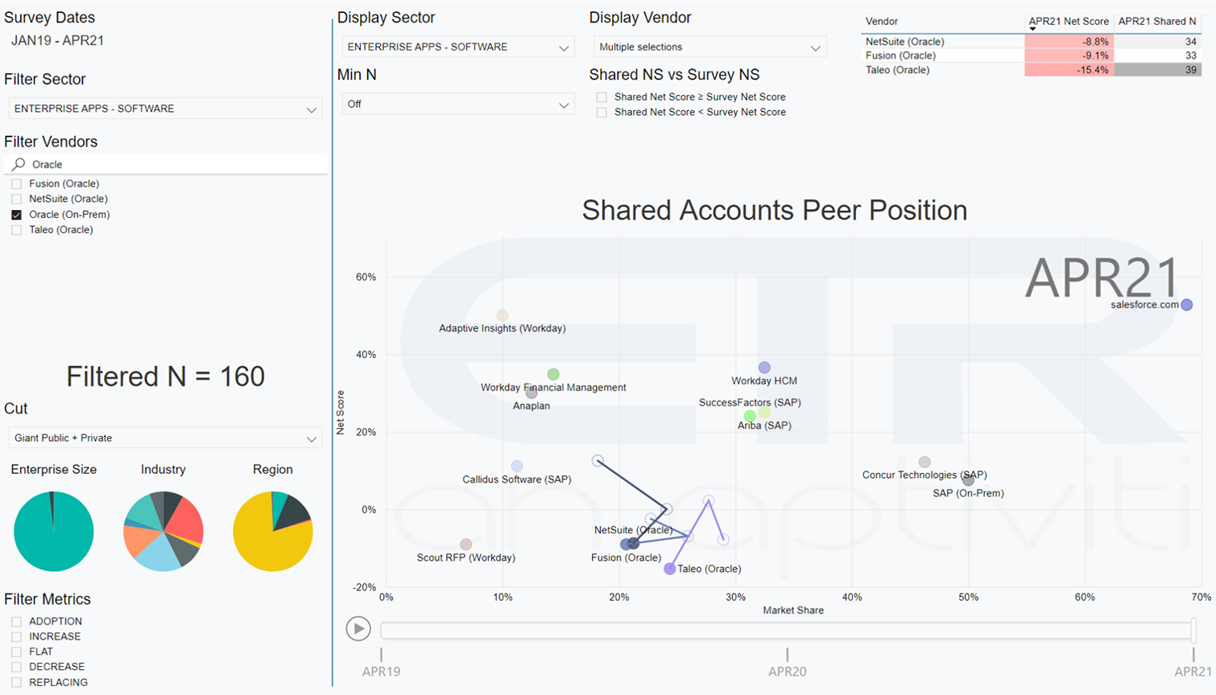Enable the ADOPTION metric filter checkbox
Image resolution: width=1216 pixels, height=695 pixels.
(x=16, y=622)
